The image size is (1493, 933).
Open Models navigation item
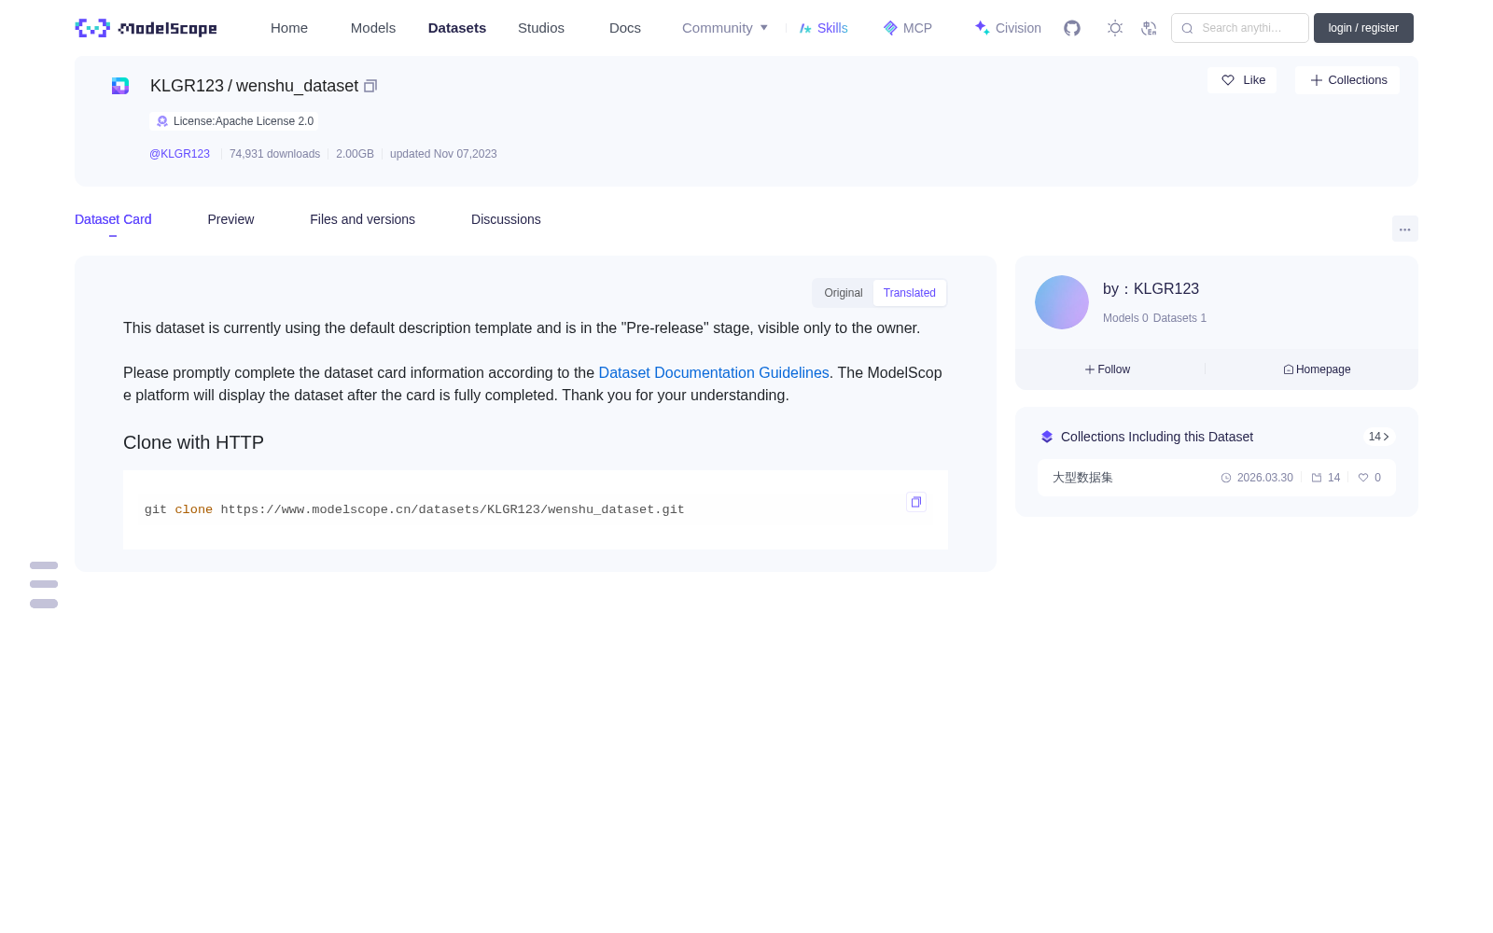[373, 28]
